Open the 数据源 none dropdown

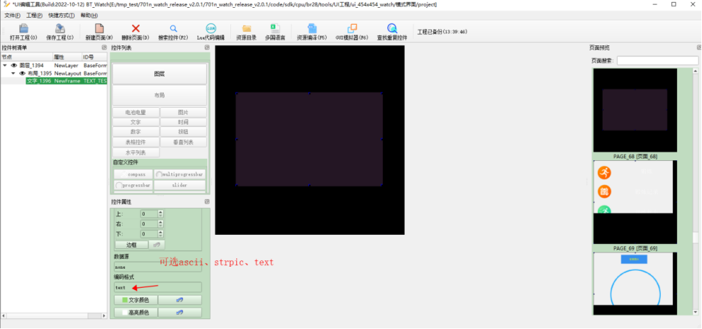point(158,267)
